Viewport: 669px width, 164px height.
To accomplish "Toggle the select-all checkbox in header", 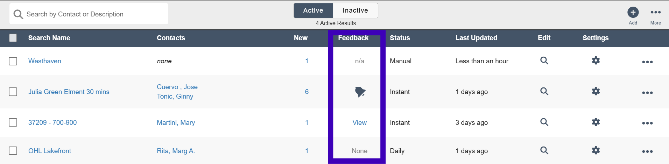I will coord(13,38).
